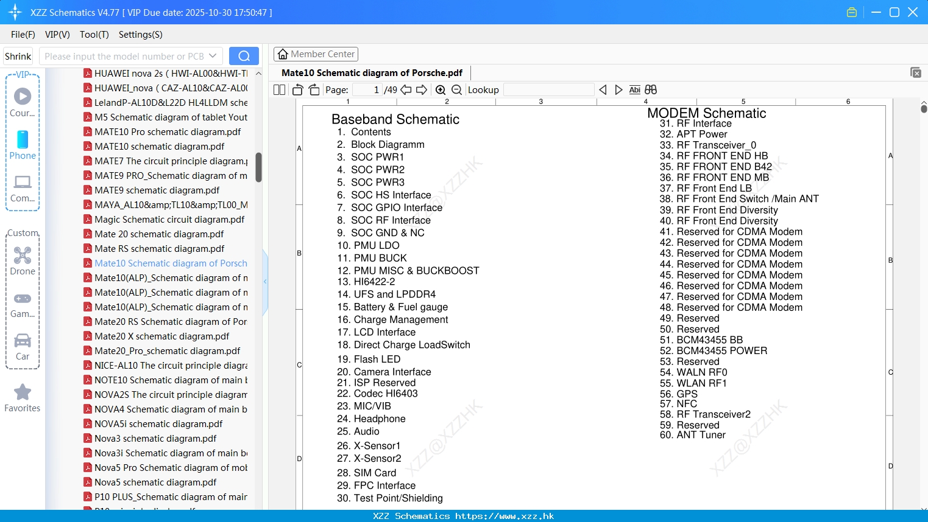Open the Courses category
Viewport: 928px width, 522px height.
tap(23, 102)
